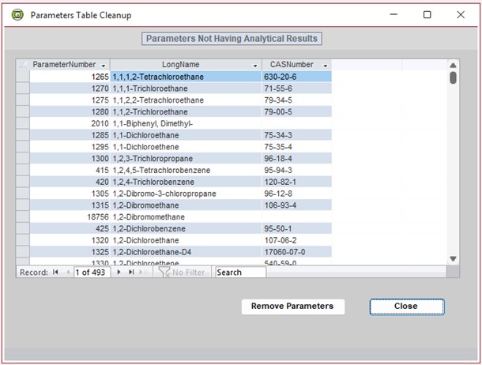The height and width of the screenshot is (365, 482).
Task: Open ParameterNumber column filter dropdown
Action: click(x=104, y=66)
